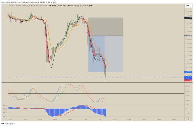Open the USD currency selector
The image size is (194, 126).
point(188,6)
